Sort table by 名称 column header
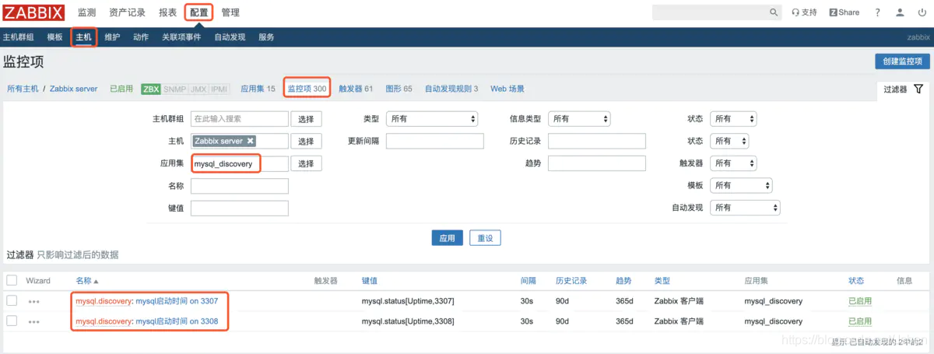934x354 pixels. click(x=87, y=280)
